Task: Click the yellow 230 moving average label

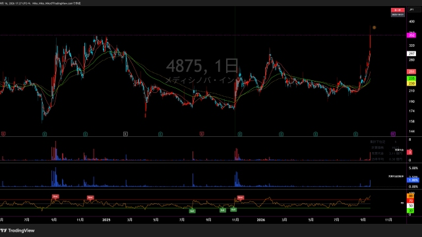Action: coord(411,84)
